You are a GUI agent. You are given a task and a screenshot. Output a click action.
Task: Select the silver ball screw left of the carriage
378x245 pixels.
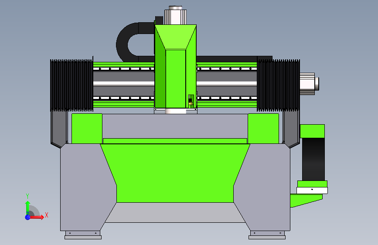(124, 84)
